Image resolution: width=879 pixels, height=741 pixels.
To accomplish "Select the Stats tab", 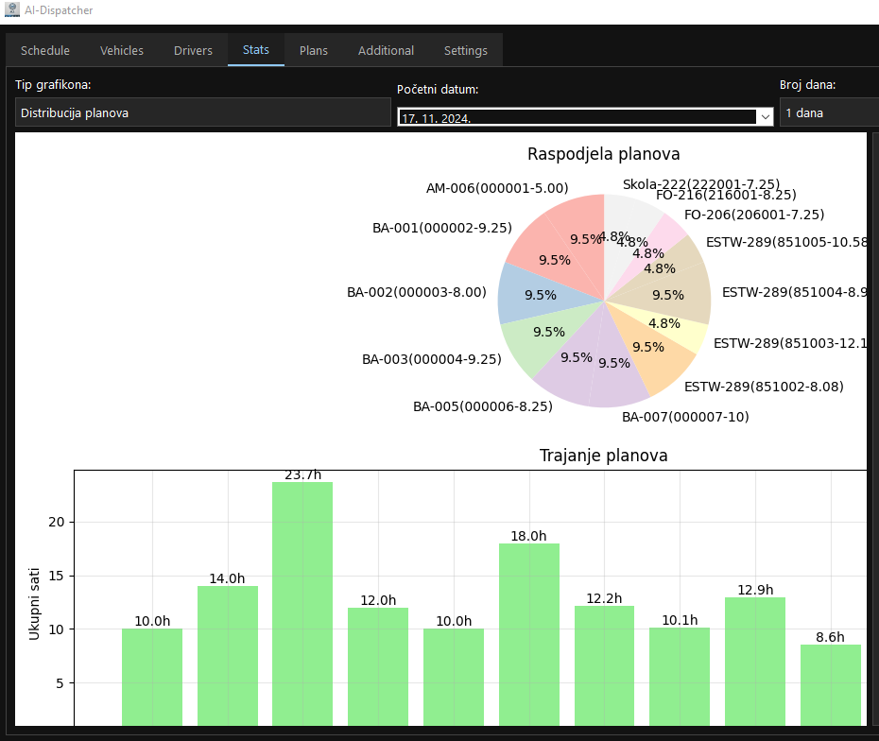I will pyautogui.click(x=255, y=50).
